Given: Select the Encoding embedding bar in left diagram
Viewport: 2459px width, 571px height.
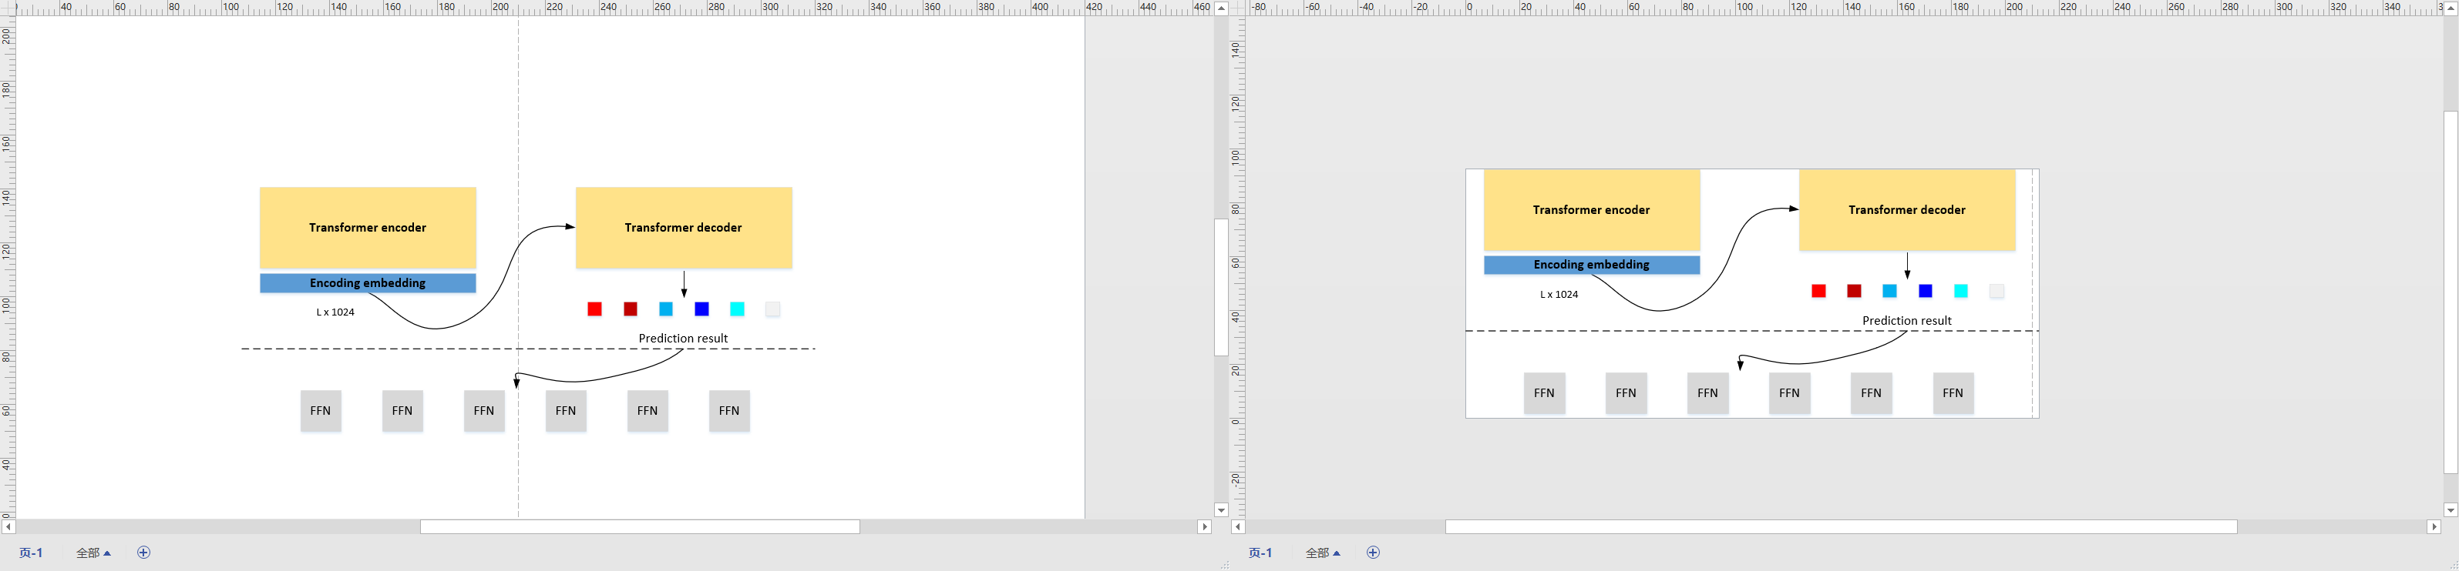Looking at the screenshot, I should click(x=368, y=283).
